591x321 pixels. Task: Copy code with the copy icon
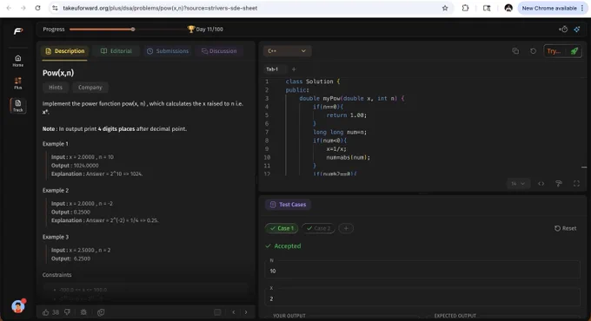pyautogui.click(x=515, y=51)
